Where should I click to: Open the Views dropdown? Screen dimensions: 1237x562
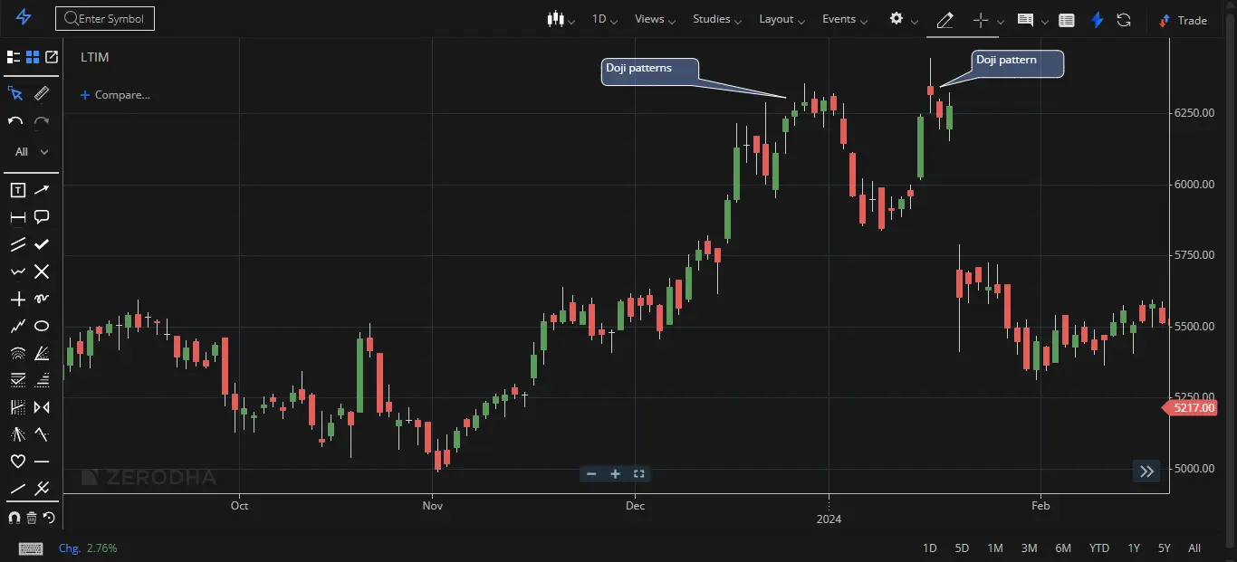tap(656, 19)
